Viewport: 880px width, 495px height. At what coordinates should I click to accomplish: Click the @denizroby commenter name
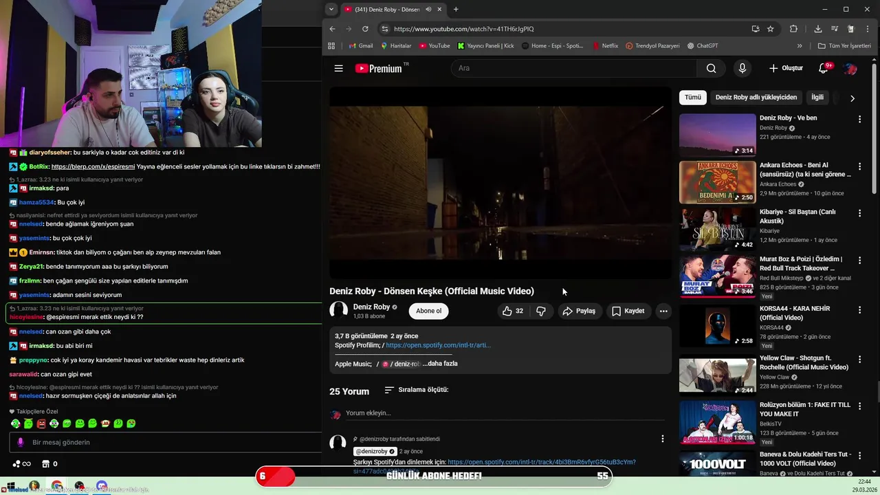[x=375, y=451]
